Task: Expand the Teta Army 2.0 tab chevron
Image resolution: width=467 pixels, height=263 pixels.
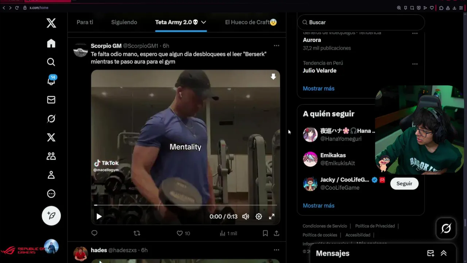Action: [204, 22]
